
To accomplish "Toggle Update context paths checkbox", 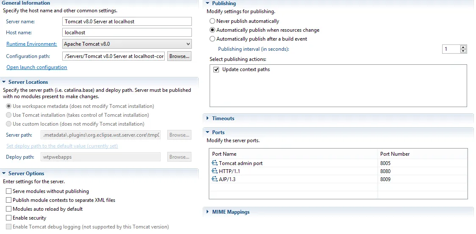I will (216, 69).
